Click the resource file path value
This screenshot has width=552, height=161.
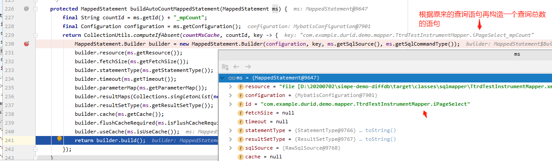[415, 86]
